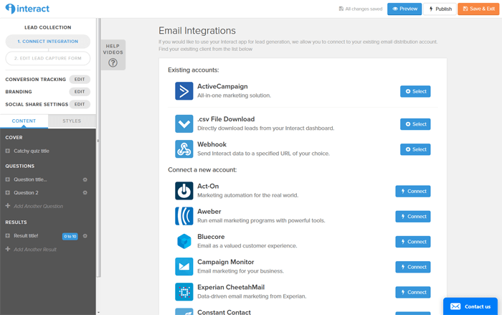Publish the quiz
The width and height of the screenshot is (502, 315).
[440, 9]
